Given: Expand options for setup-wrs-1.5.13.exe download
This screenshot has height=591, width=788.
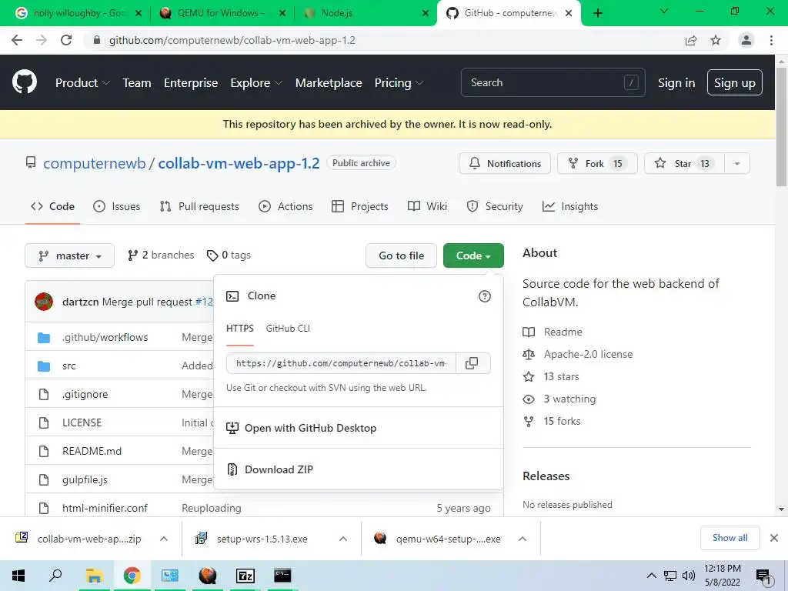Looking at the screenshot, I should (x=343, y=539).
